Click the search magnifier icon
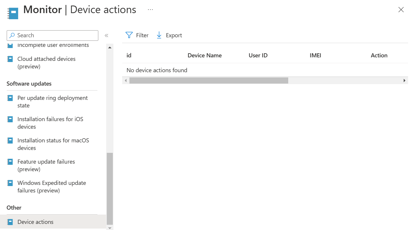This screenshot has height=230, width=413. point(12,35)
